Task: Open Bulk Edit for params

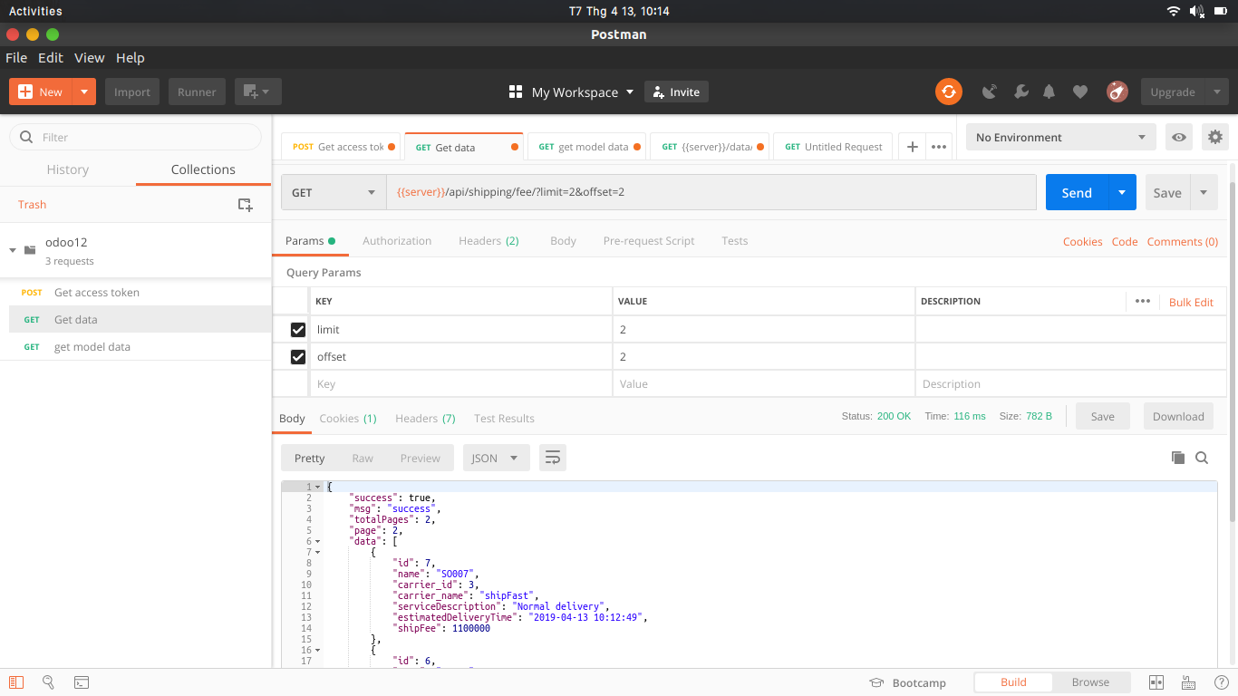Action: (x=1191, y=303)
